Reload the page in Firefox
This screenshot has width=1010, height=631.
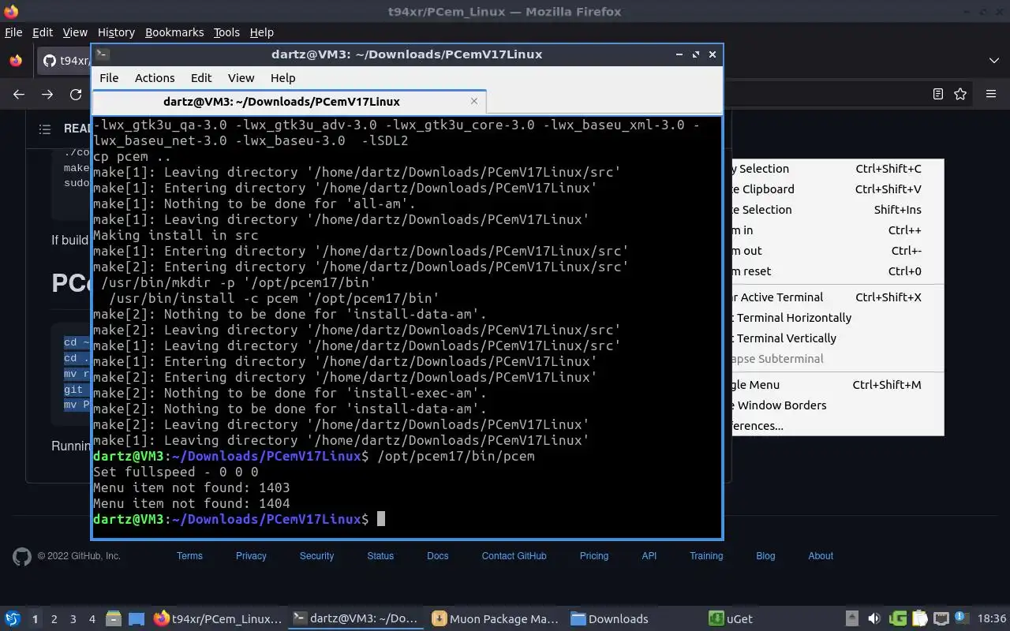tap(76, 94)
